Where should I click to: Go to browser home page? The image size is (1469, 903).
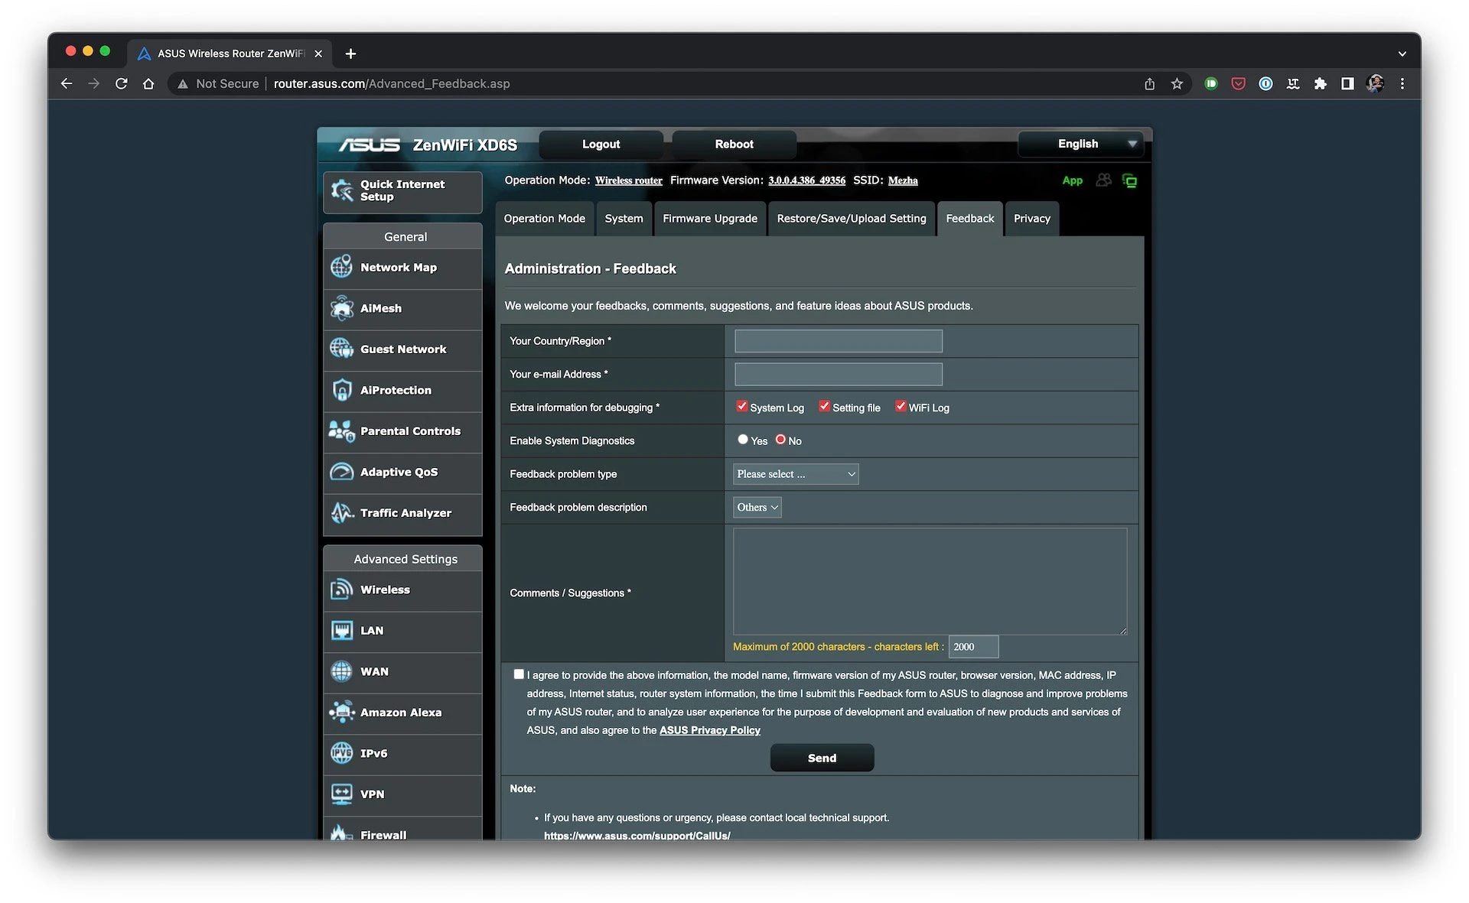pyautogui.click(x=148, y=83)
